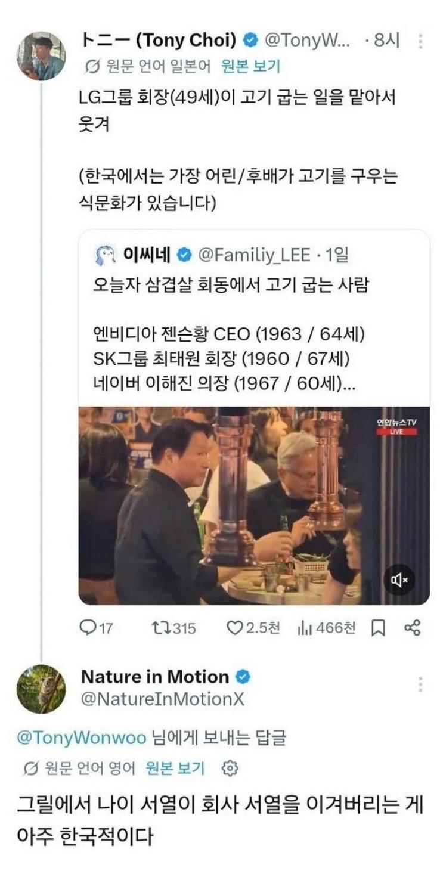Play the embedded barbecue dinner video

[254, 506]
